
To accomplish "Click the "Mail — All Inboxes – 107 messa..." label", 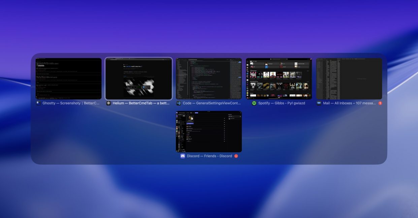I will (x=349, y=103).
